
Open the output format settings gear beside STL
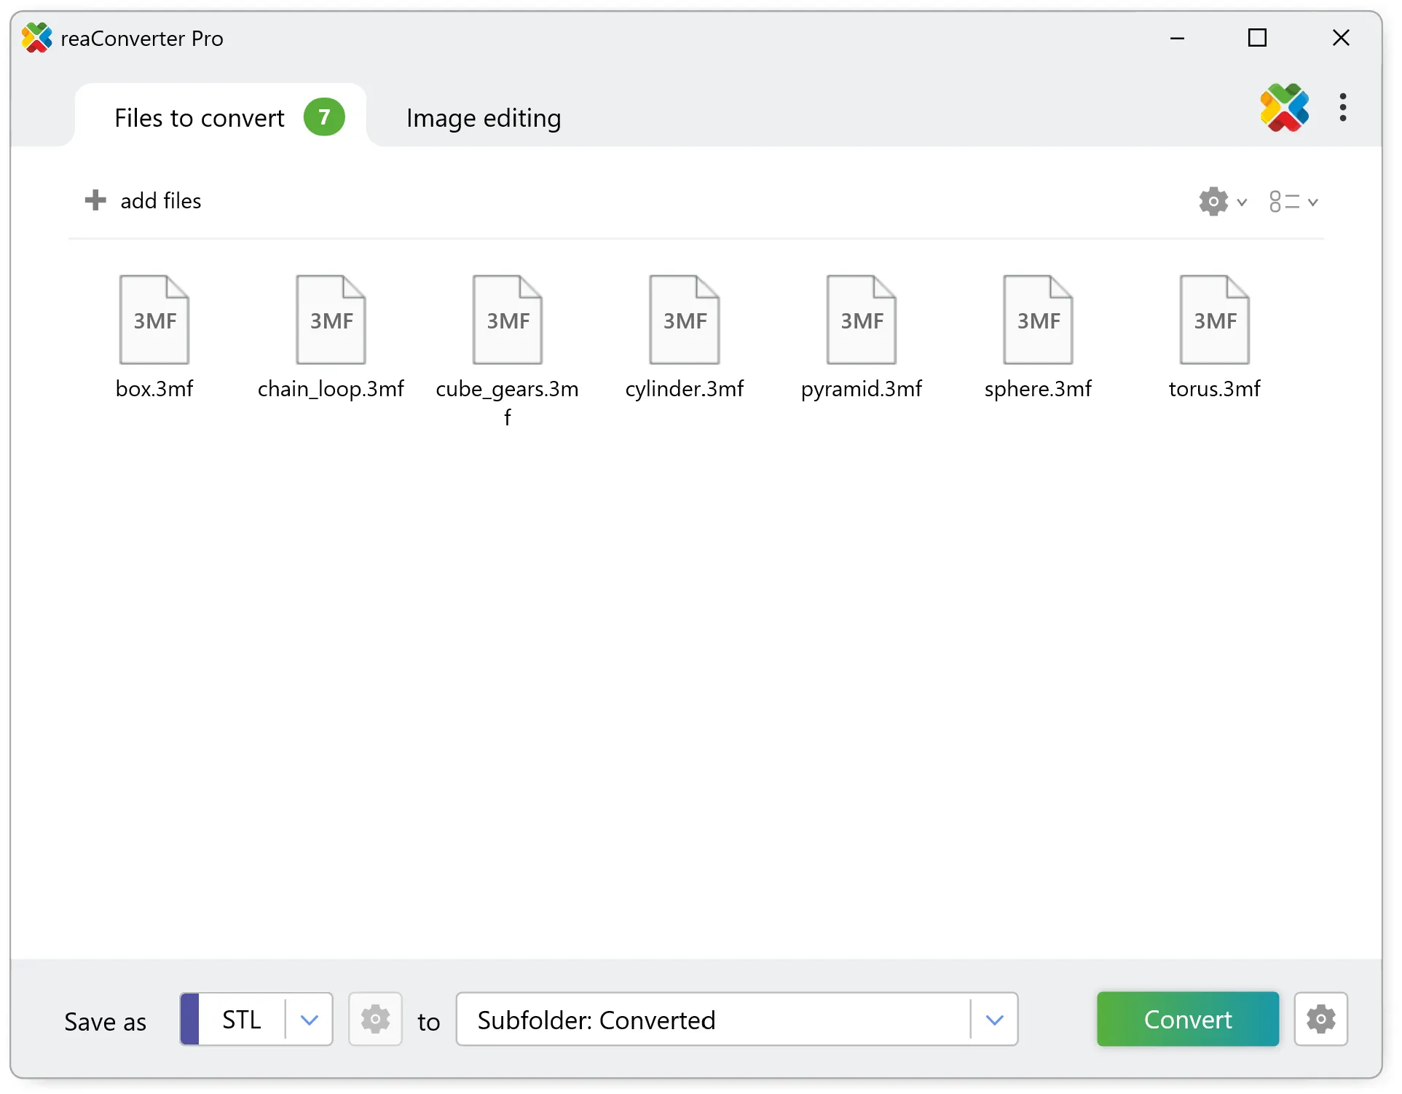[x=375, y=1019]
